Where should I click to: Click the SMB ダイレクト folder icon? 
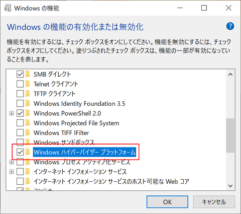tap(28, 74)
